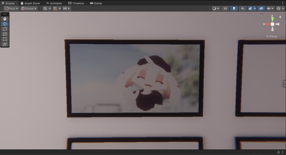Viewport: 286px width, 155px height.
Task: Open the Global handle rotation dropdown
Action: [29, 8]
